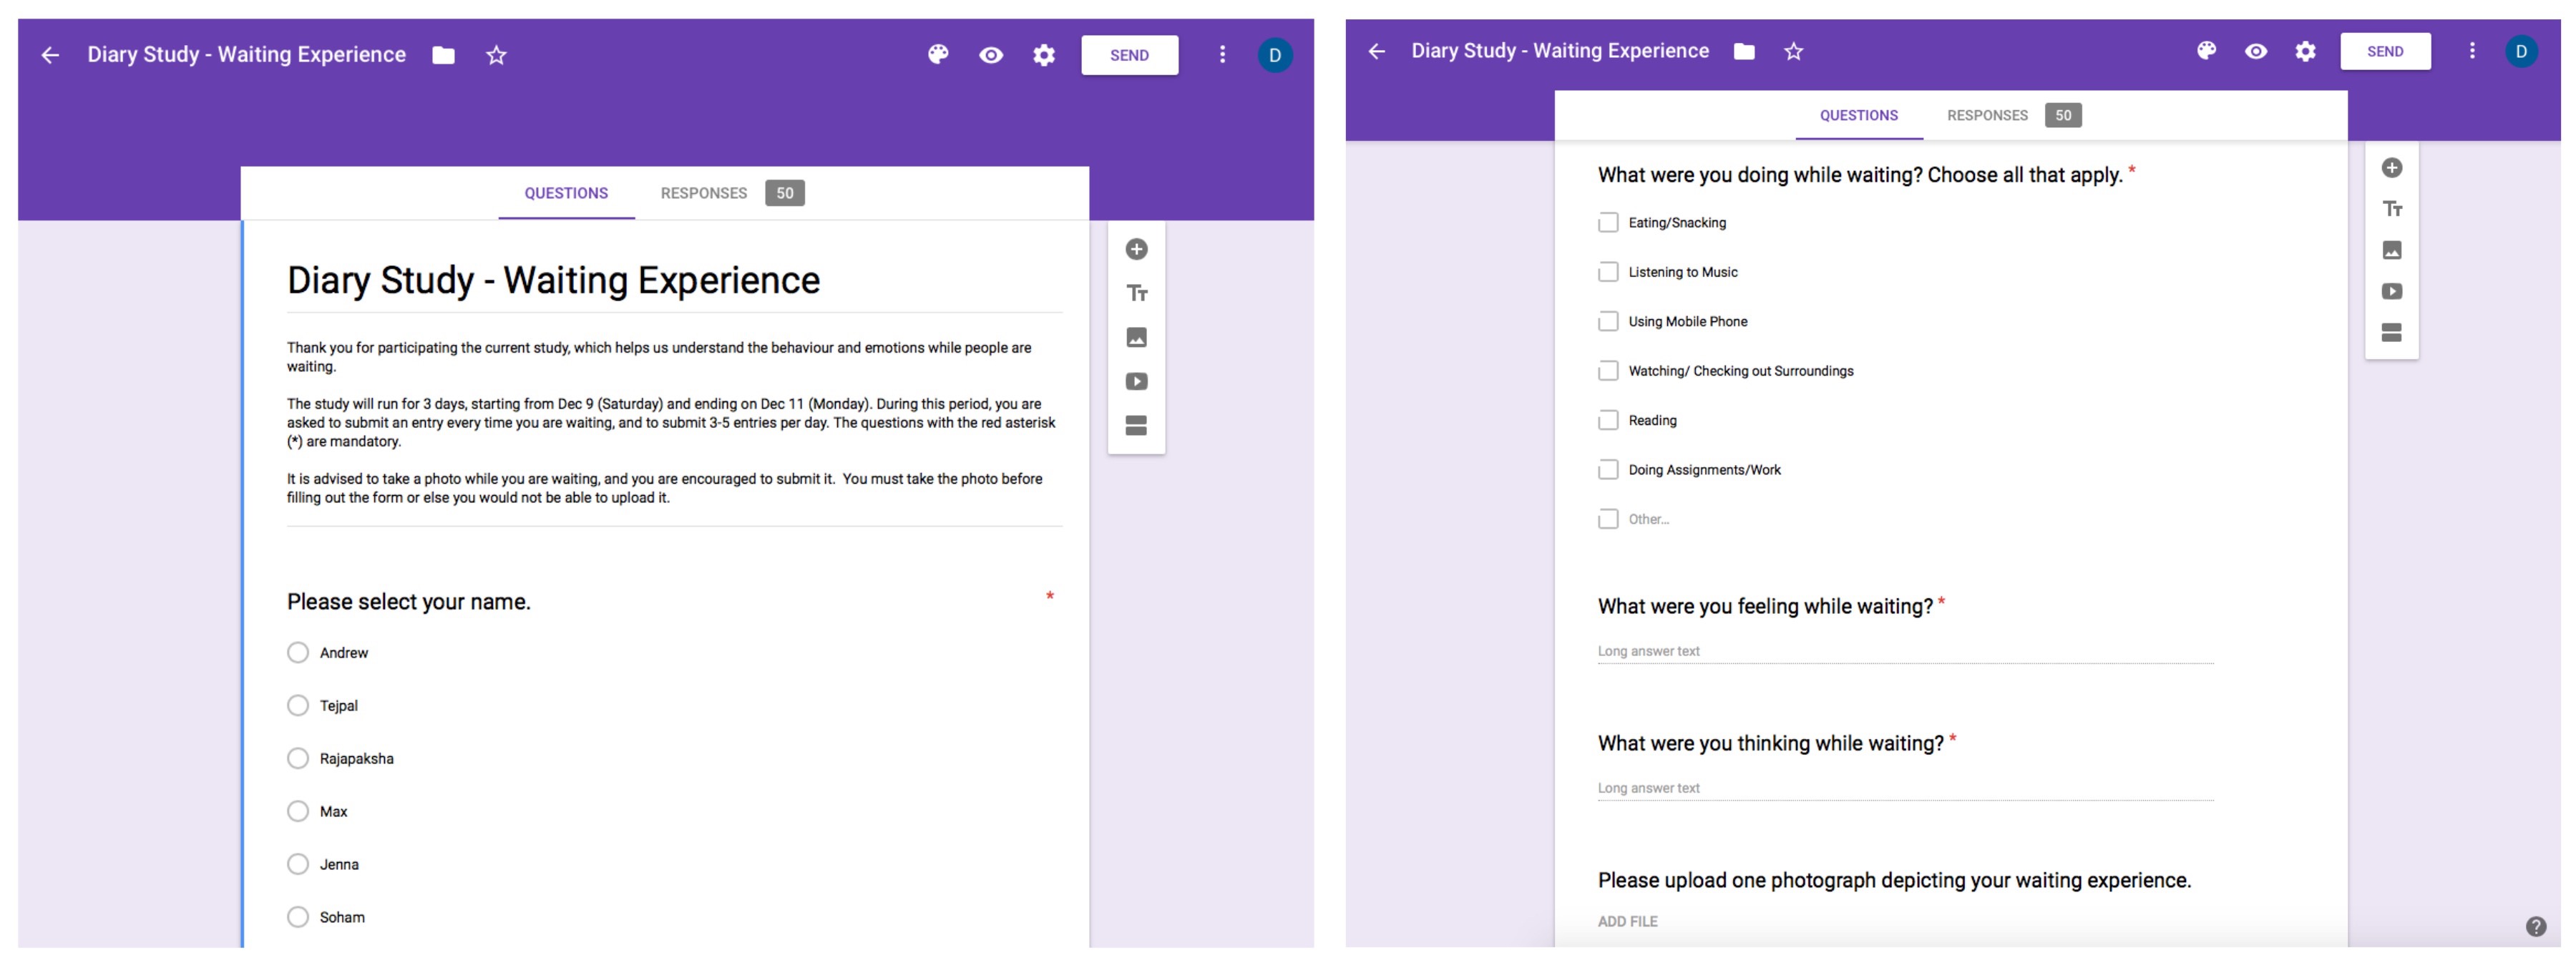2576x958 pixels.
Task: Preview form with eye icon, left window
Action: [x=991, y=55]
